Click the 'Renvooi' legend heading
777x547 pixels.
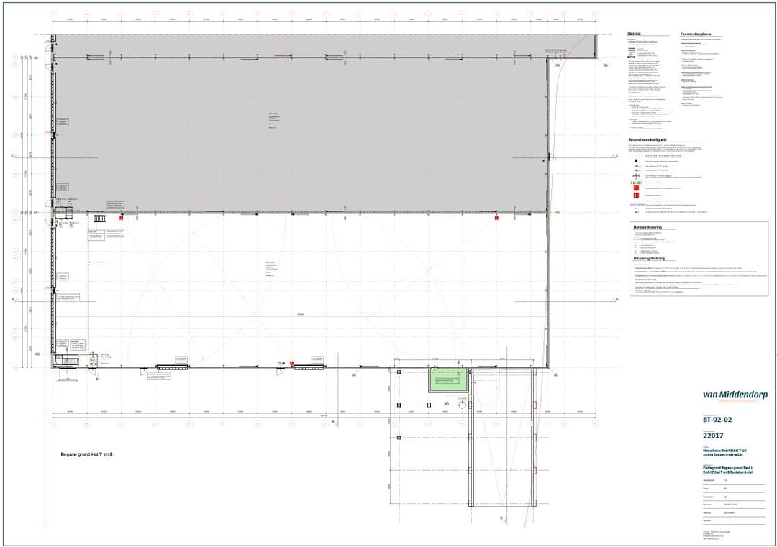[634, 34]
